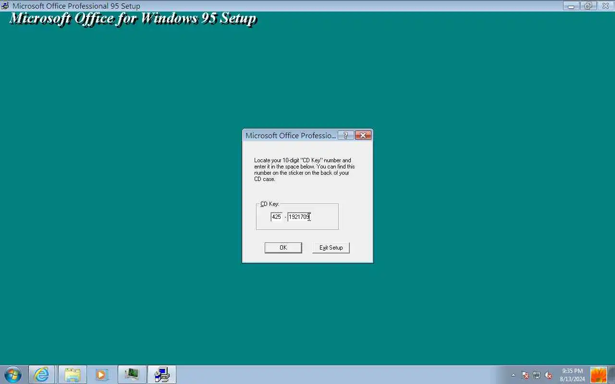Click the setup icon in main title bar

pos(5,6)
